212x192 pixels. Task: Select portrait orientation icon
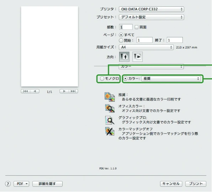point(124,57)
